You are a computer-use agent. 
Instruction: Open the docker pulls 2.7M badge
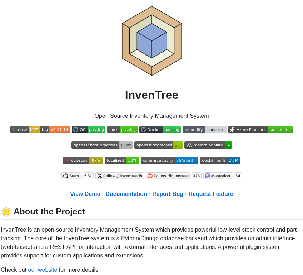click(220, 160)
